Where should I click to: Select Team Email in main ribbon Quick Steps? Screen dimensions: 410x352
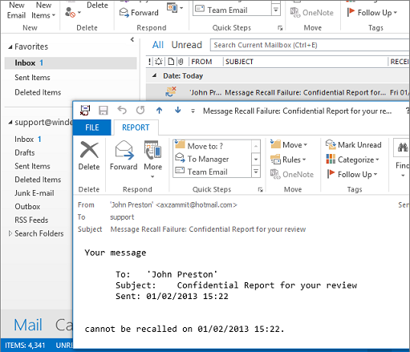(x=232, y=10)
